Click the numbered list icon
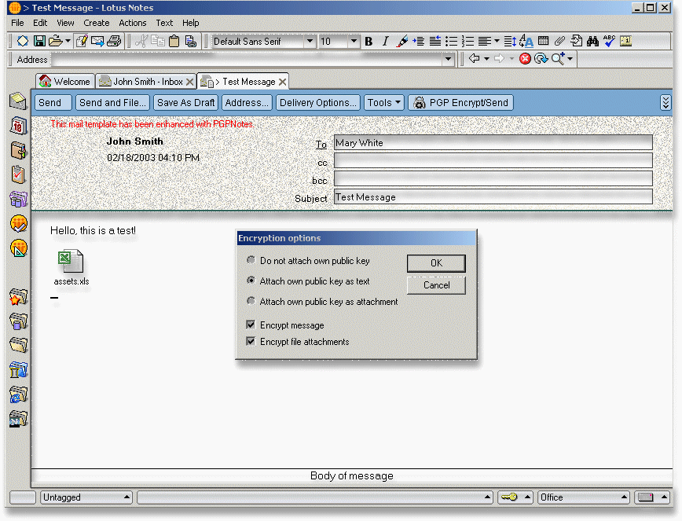This screenshot has width=682, height=521. coord(467,42)
